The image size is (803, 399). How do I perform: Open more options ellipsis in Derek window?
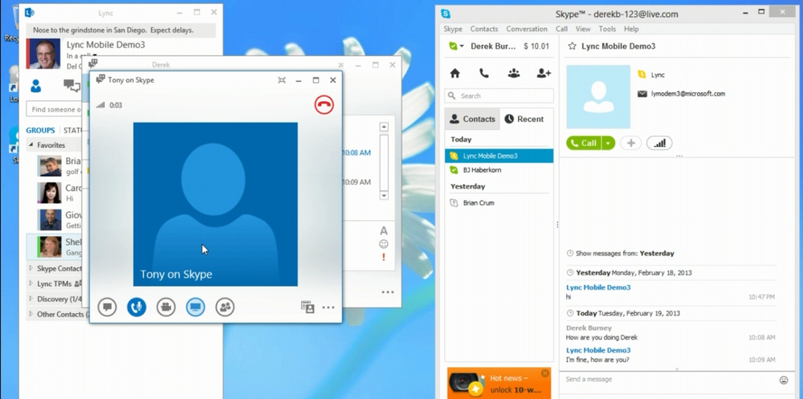tap(388, 292)
